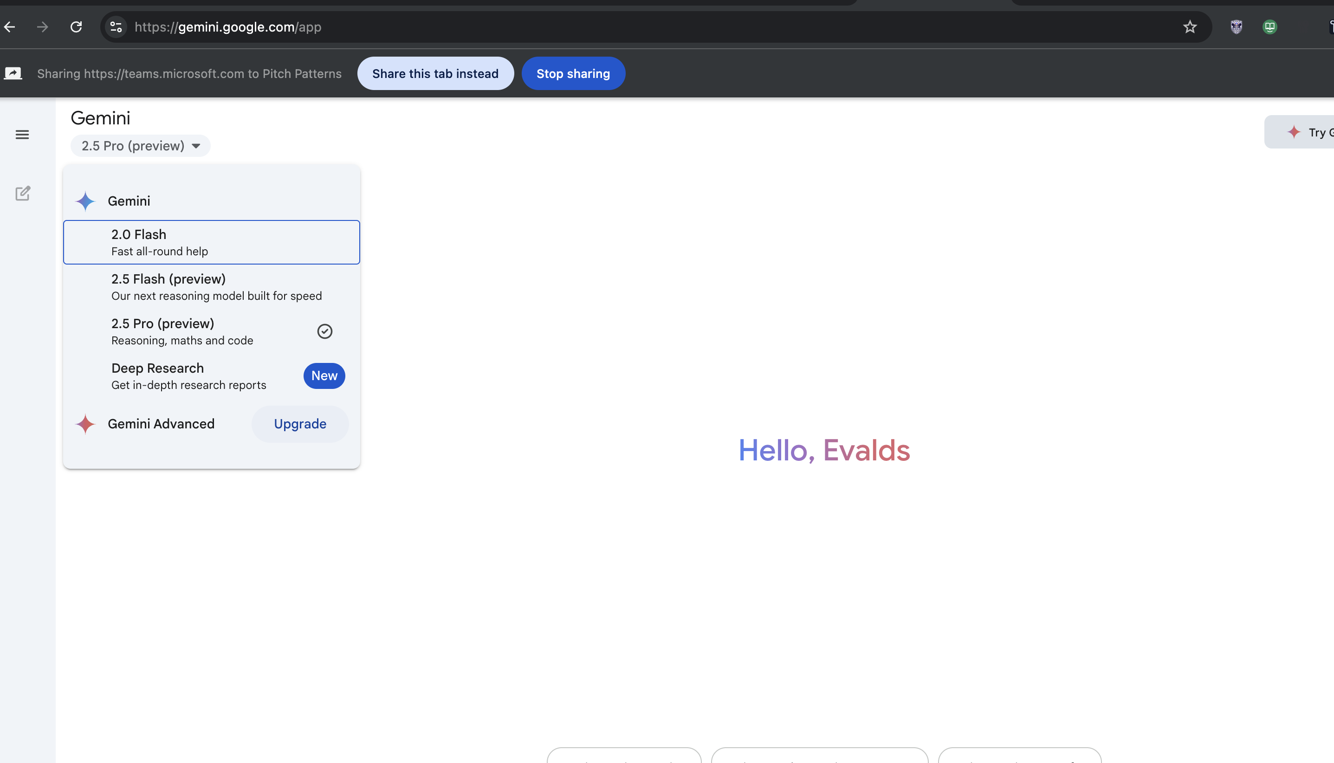This screenshot has width=1334, height=763.
Task: Click the sharing teams.microsoft.com status text
Action: click(x=189, y=73)
